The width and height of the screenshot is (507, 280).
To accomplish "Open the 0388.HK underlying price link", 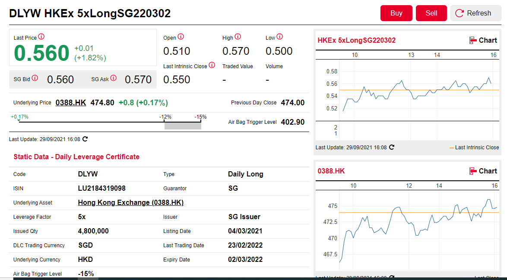I will point(71,103).
